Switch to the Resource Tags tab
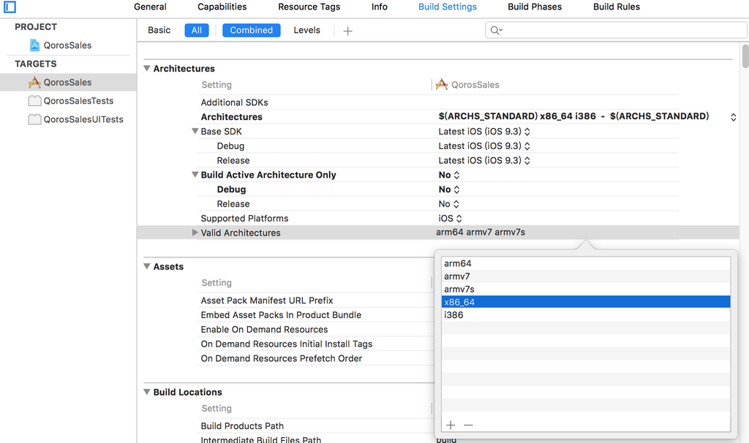The width and height of the screenshot is (749, 443). (309, 7)
